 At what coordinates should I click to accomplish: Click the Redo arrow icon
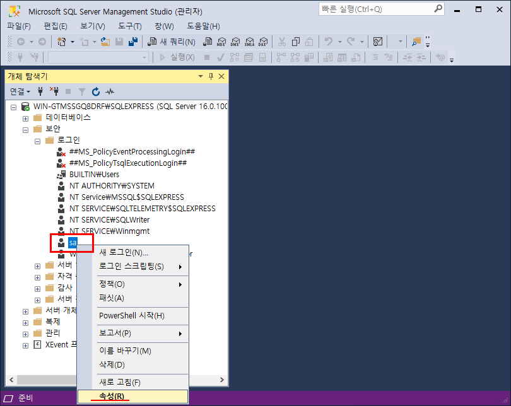click(351, 42)
